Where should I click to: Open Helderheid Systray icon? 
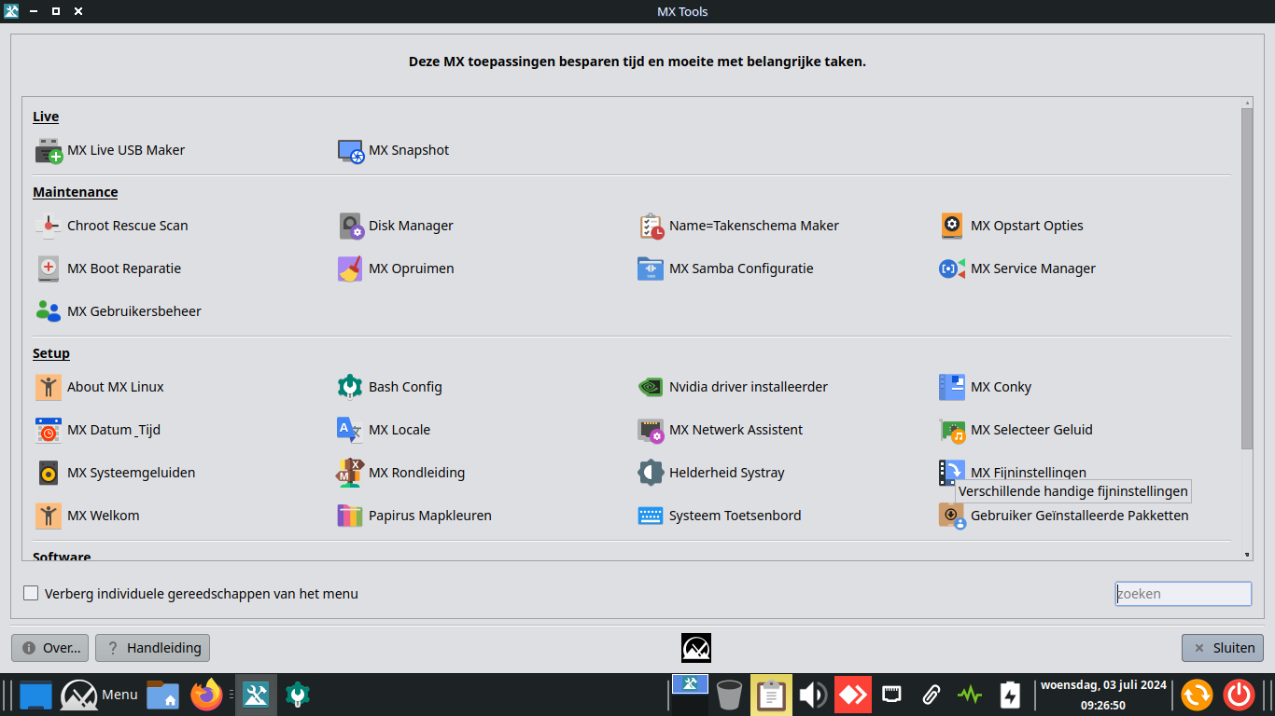(651, 474)
